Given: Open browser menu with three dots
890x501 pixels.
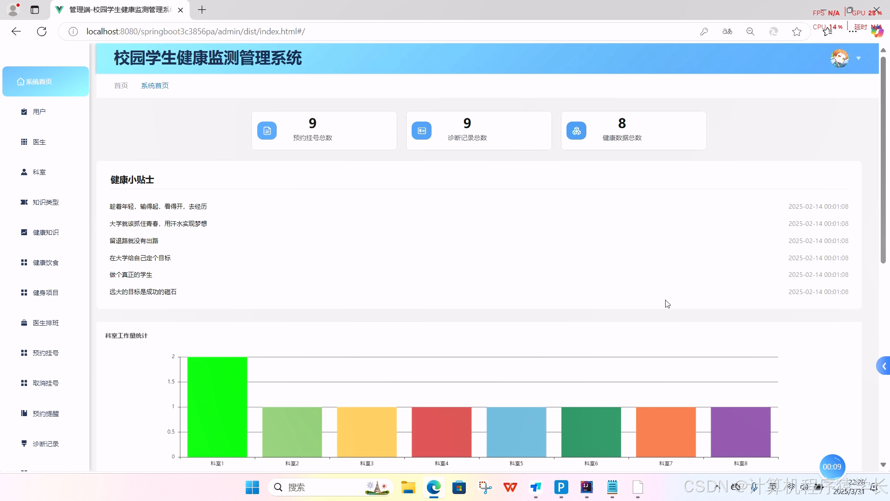Looking at the screenshot, I should pyautogui.click(x=853, y=31).
